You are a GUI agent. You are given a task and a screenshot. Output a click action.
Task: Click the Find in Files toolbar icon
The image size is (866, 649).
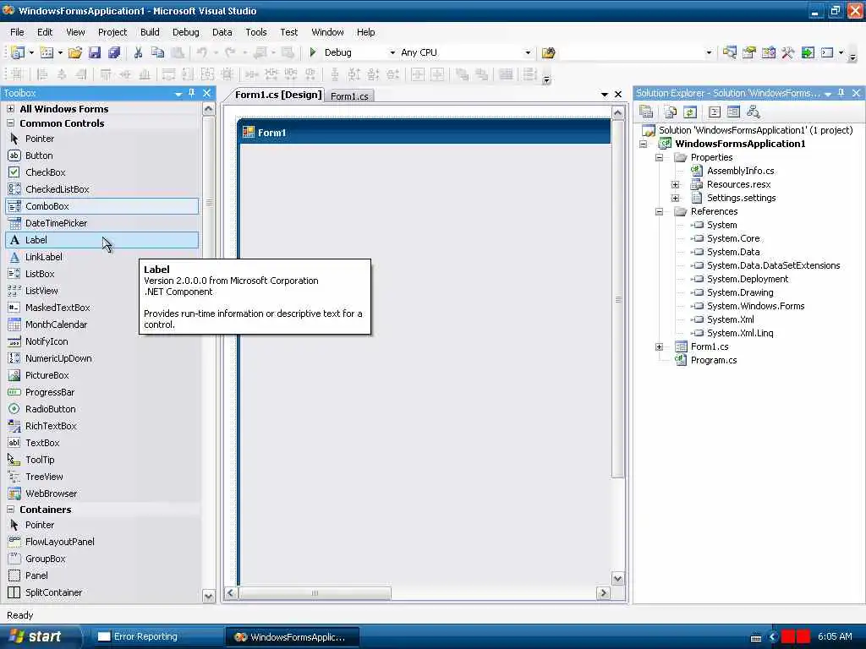coord(548,53)
